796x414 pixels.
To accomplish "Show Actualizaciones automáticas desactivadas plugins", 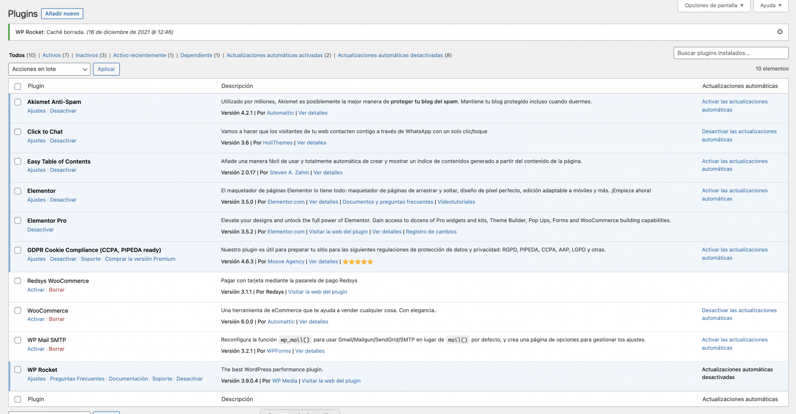I will 390,55.
